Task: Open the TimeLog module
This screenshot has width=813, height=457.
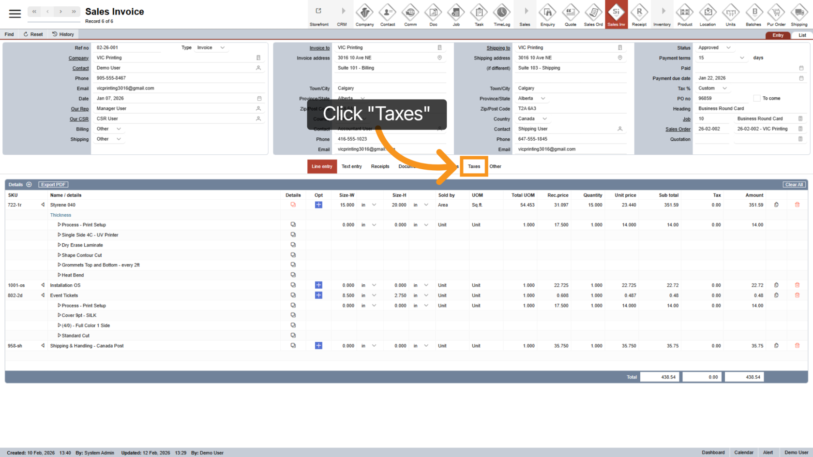Action: click(501, 15)
